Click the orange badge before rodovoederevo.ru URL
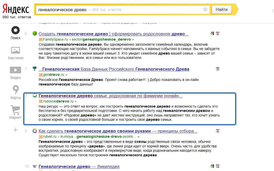The height and width of the screenshot is (171, 274). [x=41, y=101]
